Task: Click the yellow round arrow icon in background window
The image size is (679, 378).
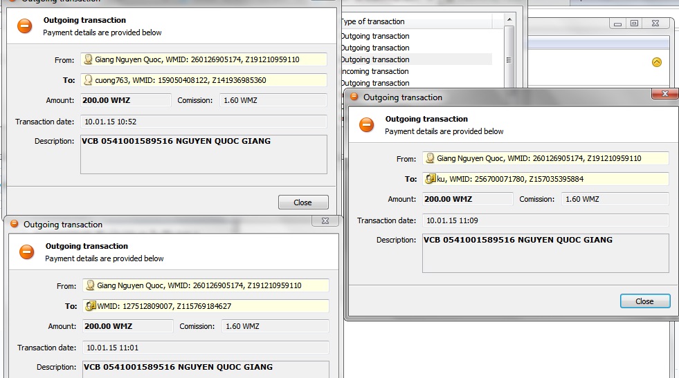Action: click(657, 62)
